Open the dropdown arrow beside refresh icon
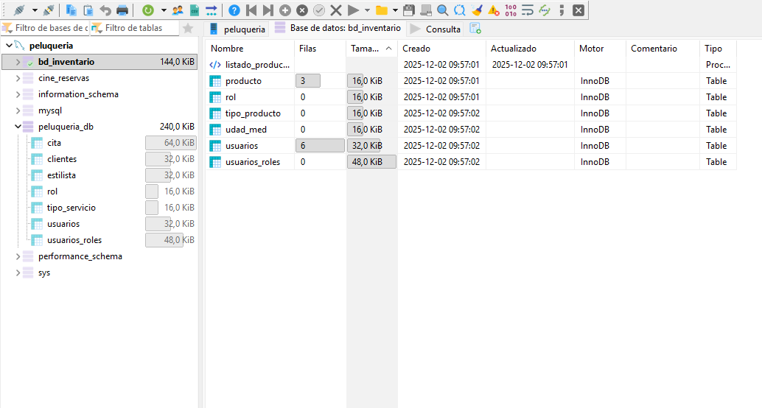Viewport: 762px width, 408px height. pos(164,10)
